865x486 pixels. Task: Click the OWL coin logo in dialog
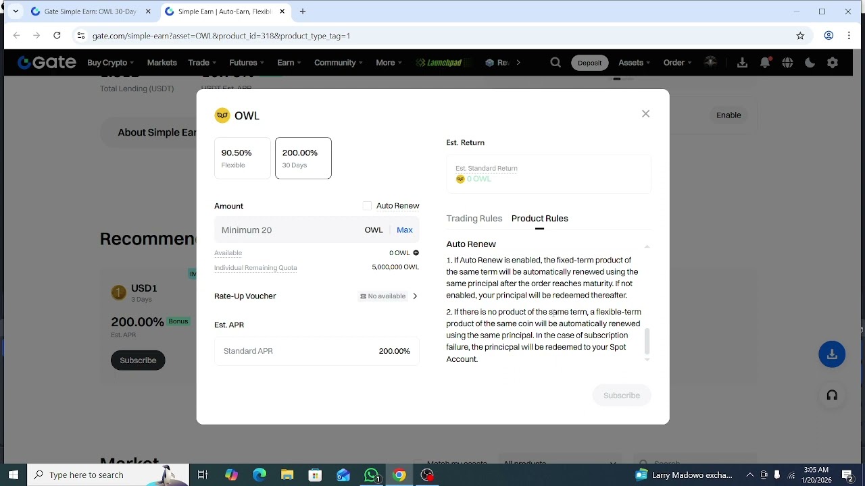tap(222, 115)
